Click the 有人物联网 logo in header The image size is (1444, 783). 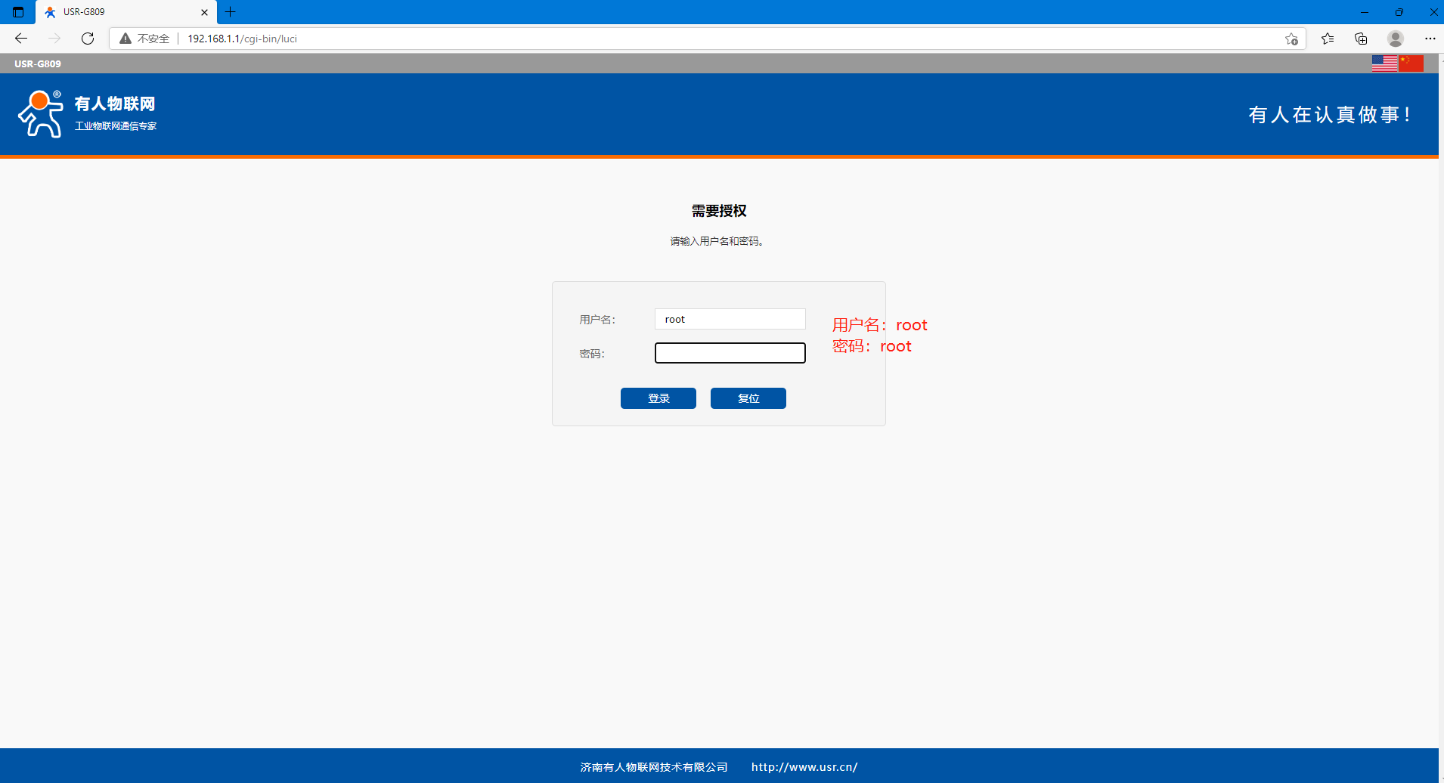[x=87, y=114]
